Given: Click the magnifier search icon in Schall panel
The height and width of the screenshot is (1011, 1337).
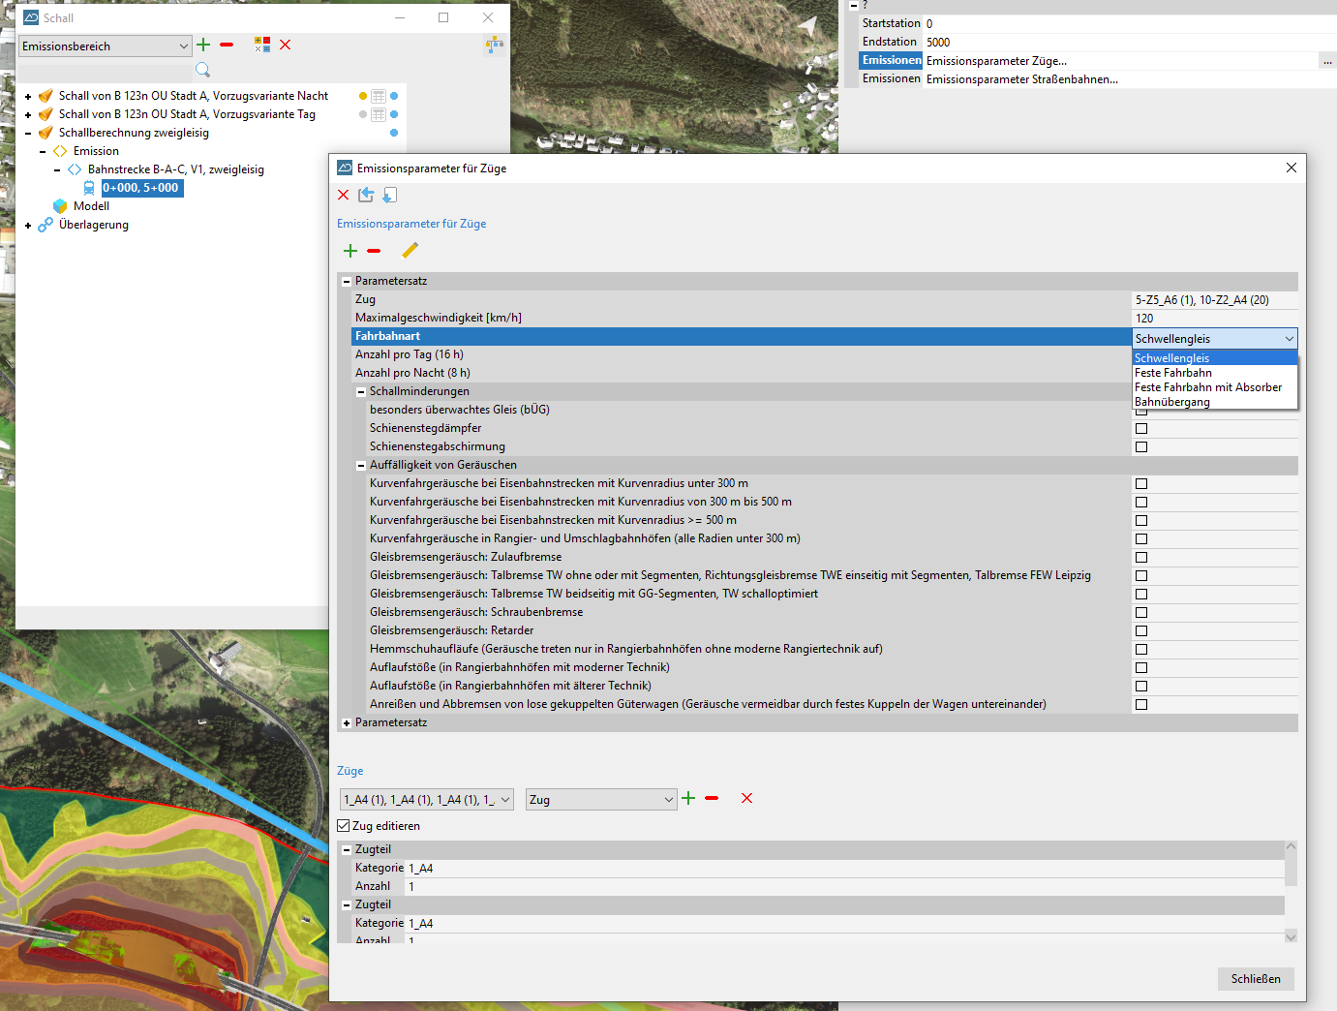Looking at the screenshot, I should [202, 70].
